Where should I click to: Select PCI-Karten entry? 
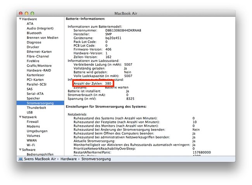[35, 80]
